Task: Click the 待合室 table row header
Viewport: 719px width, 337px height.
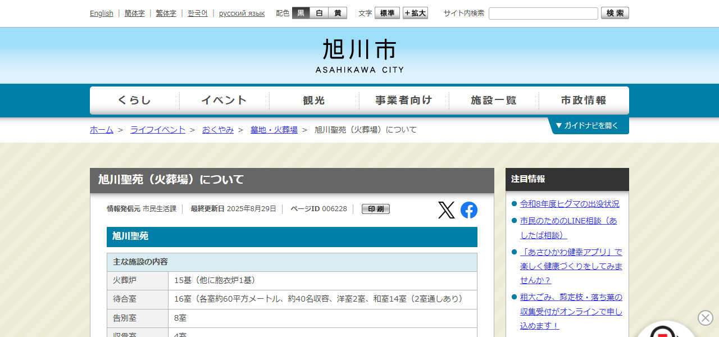Action: tap(138, 299)
